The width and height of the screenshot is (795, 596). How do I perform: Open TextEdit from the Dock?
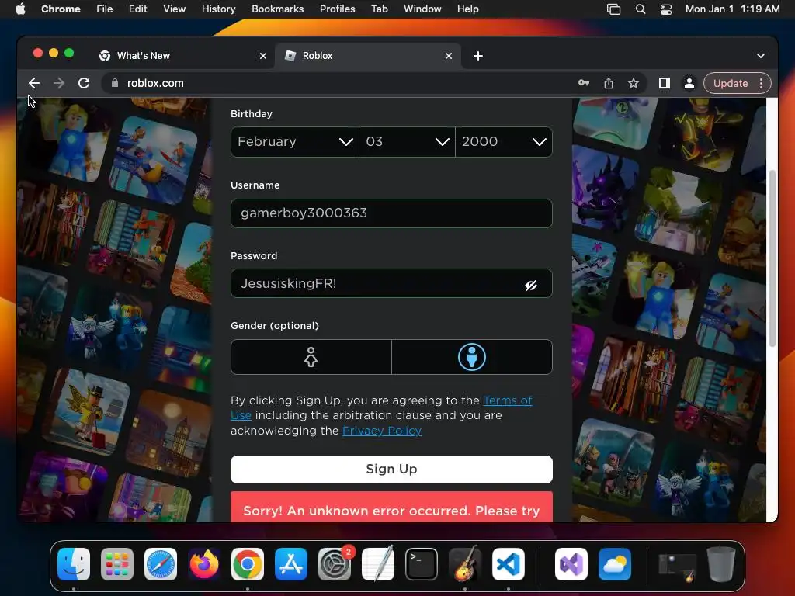(x=378, y=564)
